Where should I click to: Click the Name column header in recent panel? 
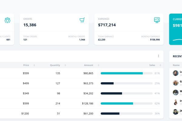click(x=176, y=65)
